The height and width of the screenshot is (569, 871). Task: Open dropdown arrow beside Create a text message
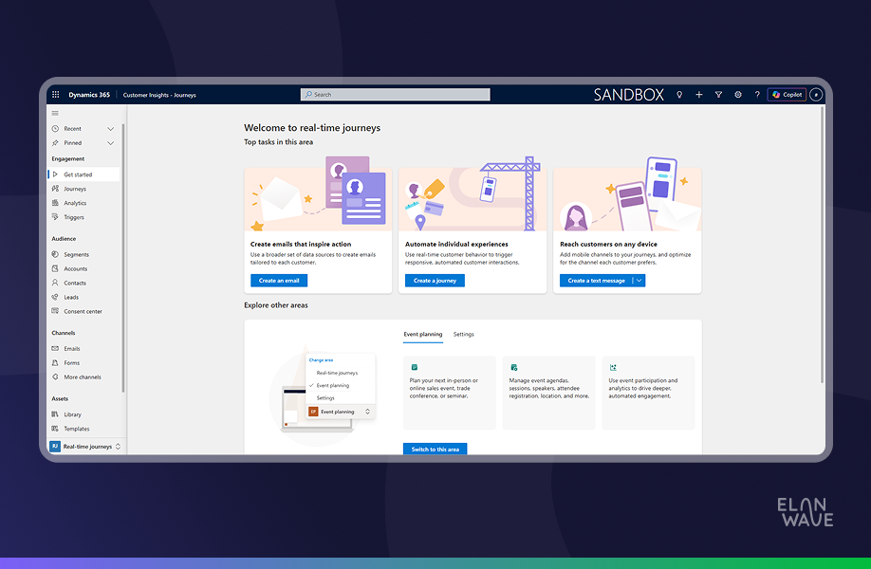639,281
